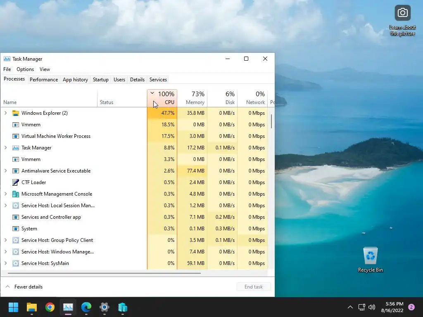Click the Virtual Machine Worker Process icon
Viewport: 423px width, 317px height.
pos(16,136)
